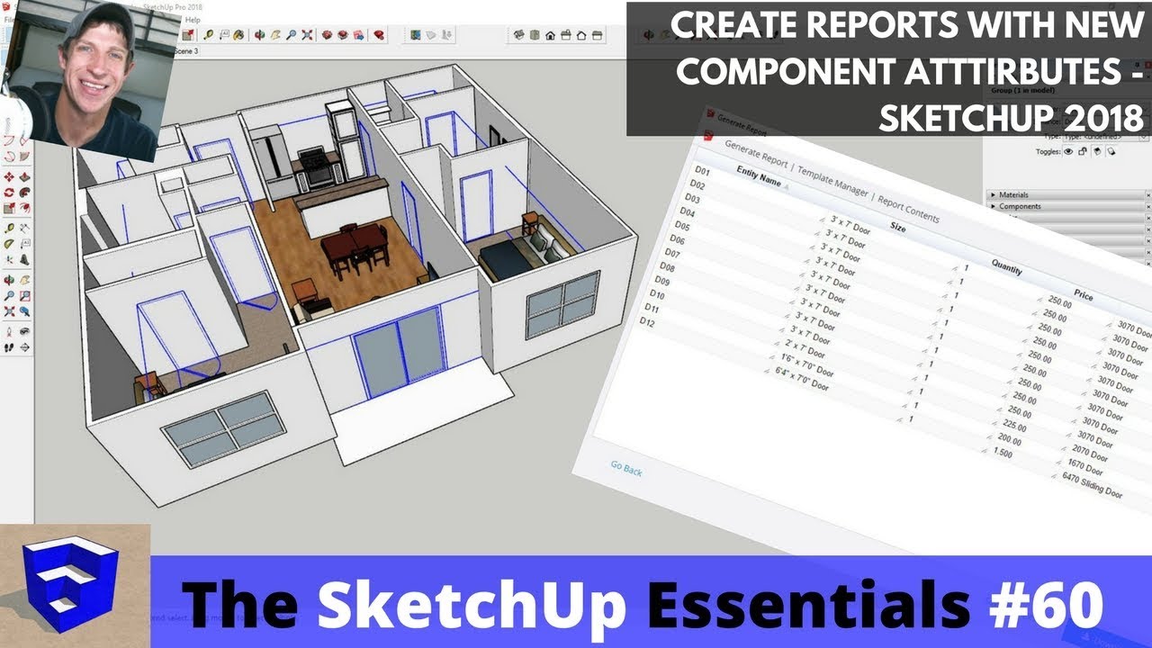Sort by the Entity Name column
The image size is (1152, 648).
pos(759,176)
